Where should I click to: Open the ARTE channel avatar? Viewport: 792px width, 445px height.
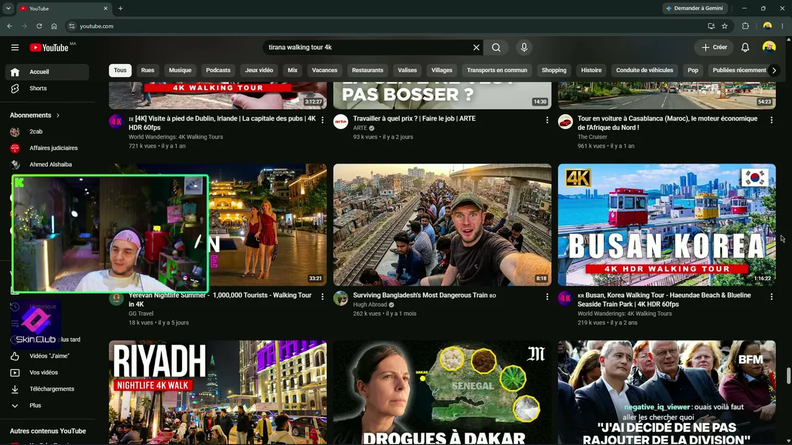(x=341, y=122)
